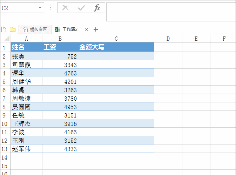Screen dimensions: 236x175
Task: Open the insert function fx dialog
Action: [97, 8]
